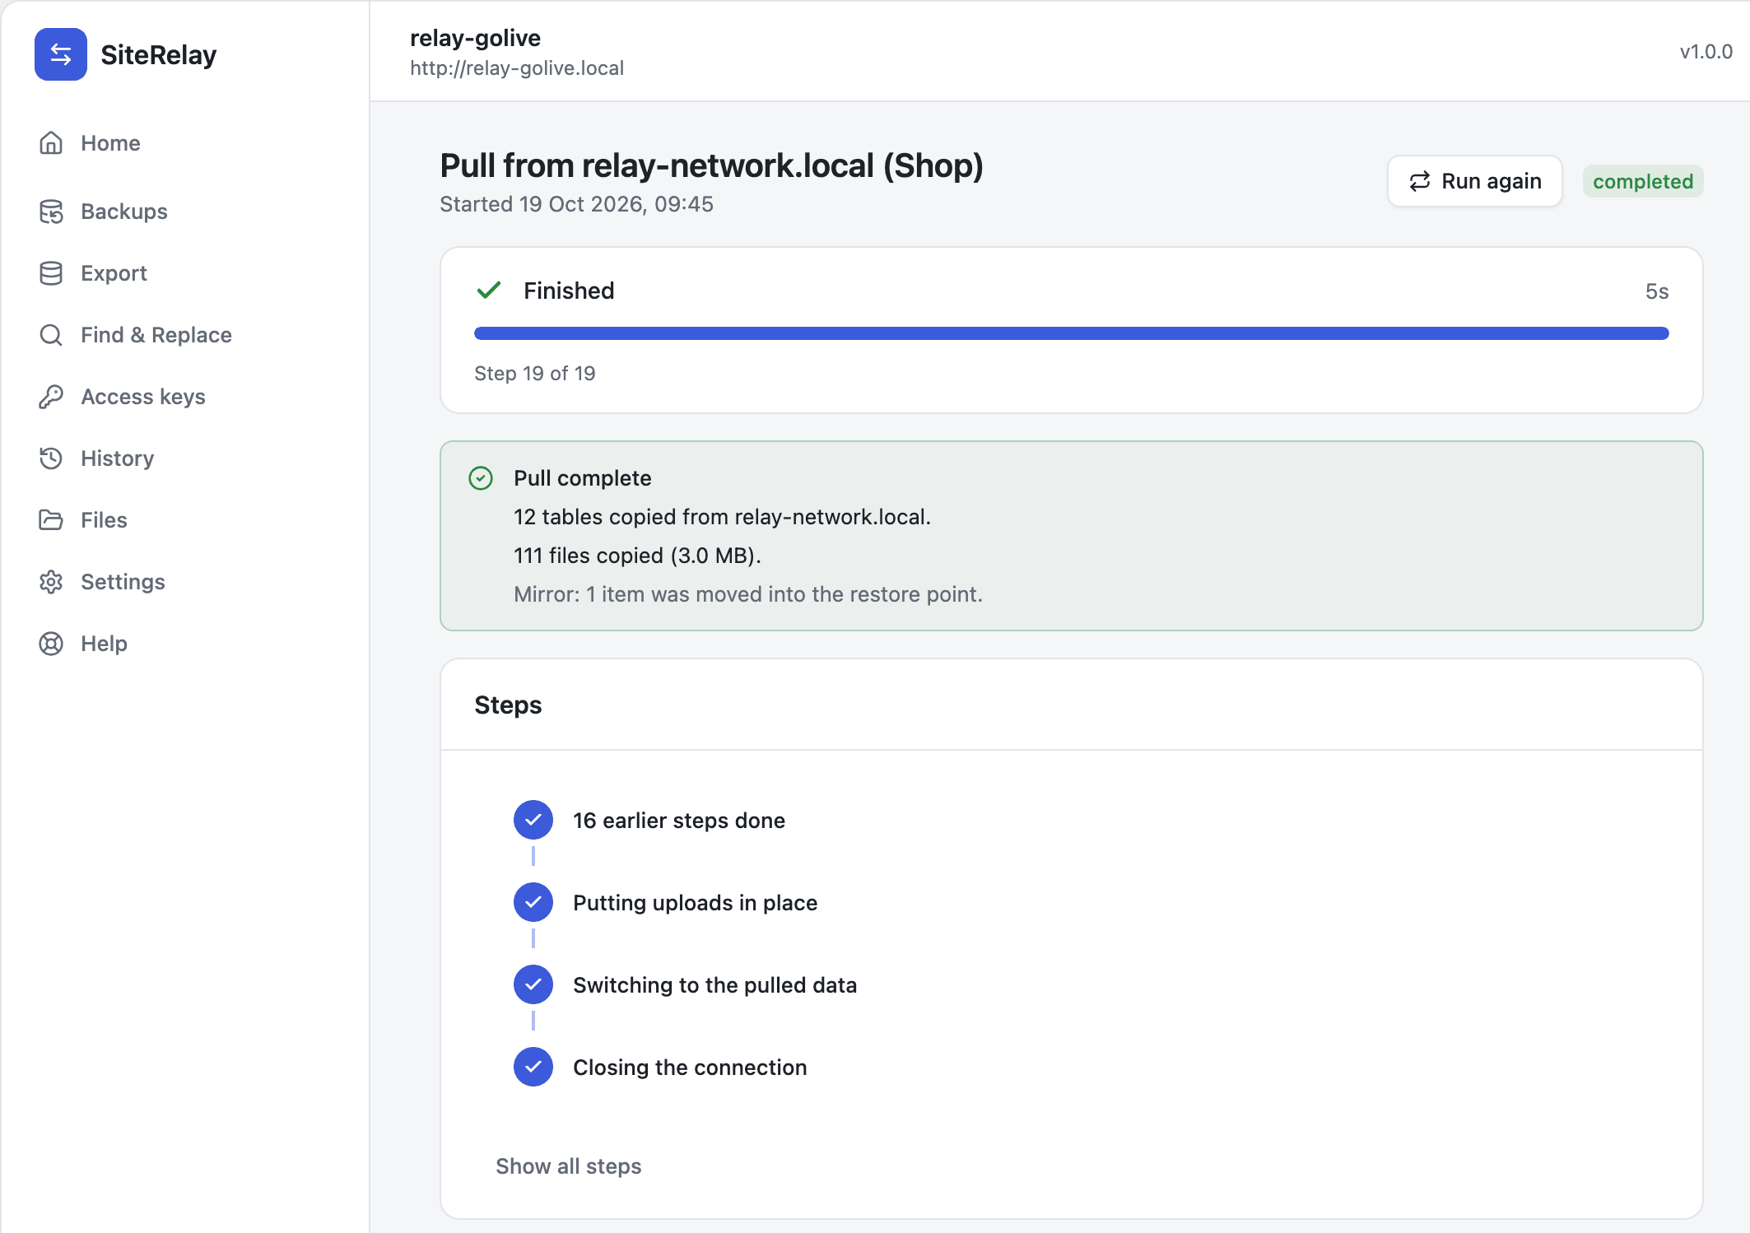Screen dimensions: 1750x1233
Task: Click the Backups database icon
Action: tap(51, 212)
